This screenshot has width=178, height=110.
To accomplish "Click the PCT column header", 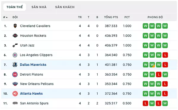I will [127, 17].
